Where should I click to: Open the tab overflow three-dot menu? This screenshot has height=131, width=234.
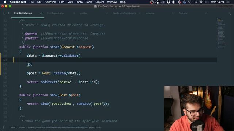230,13
